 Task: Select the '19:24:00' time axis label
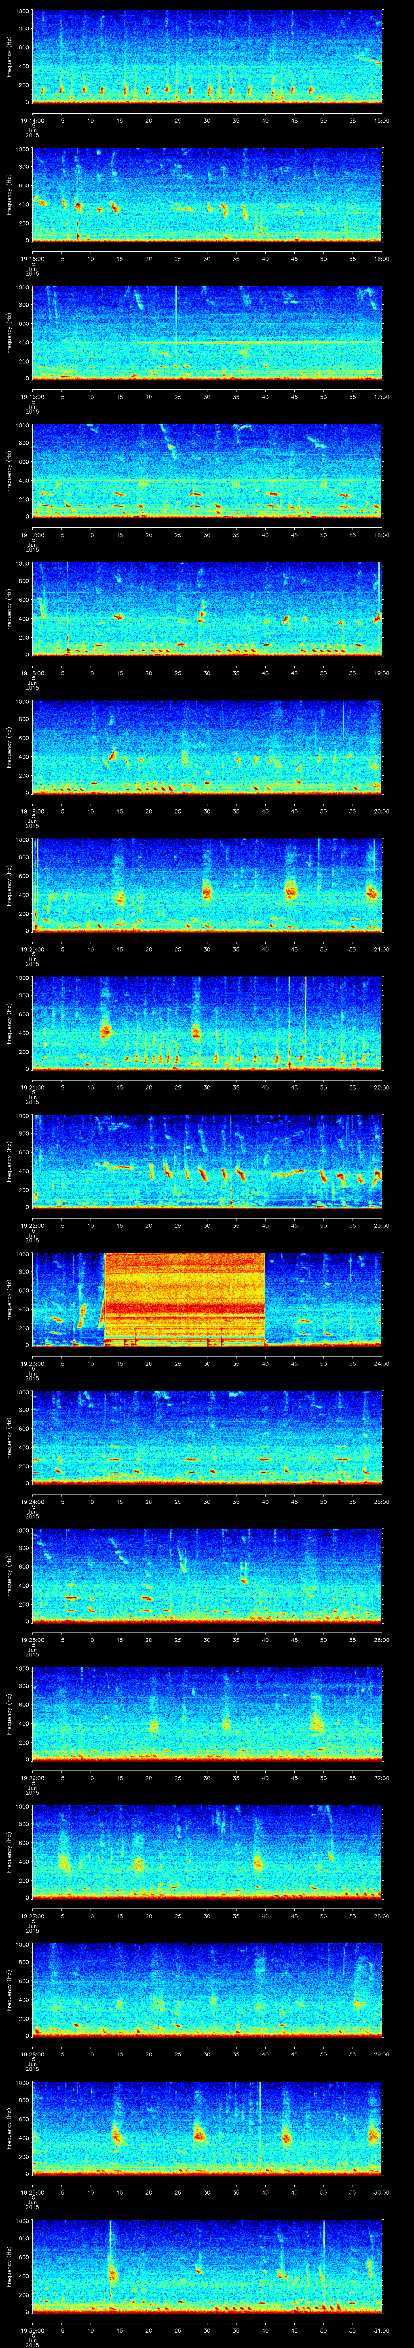coord(32,1501)
